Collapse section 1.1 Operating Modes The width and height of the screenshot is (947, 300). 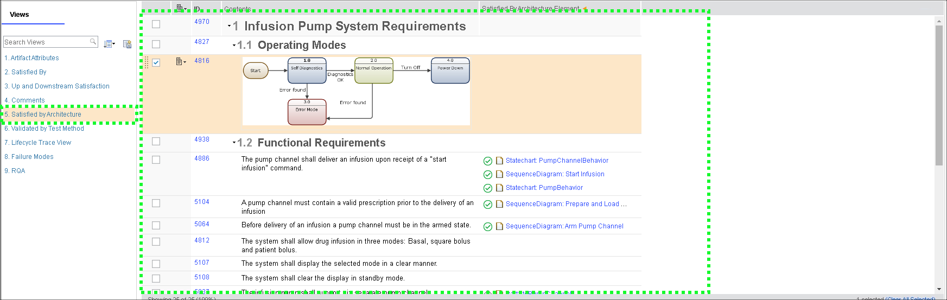234,46
